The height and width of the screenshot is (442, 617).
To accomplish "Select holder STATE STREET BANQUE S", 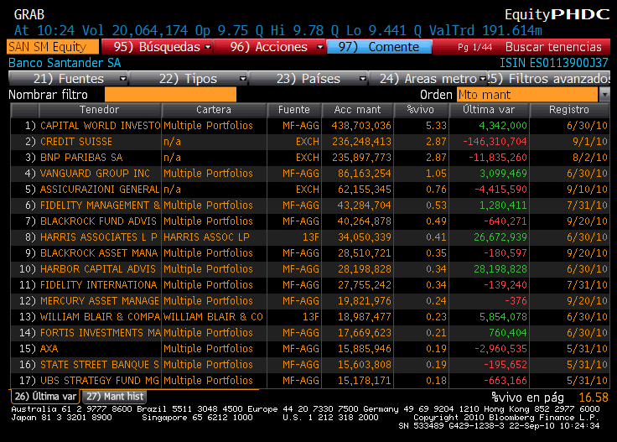I will [100, 365].
